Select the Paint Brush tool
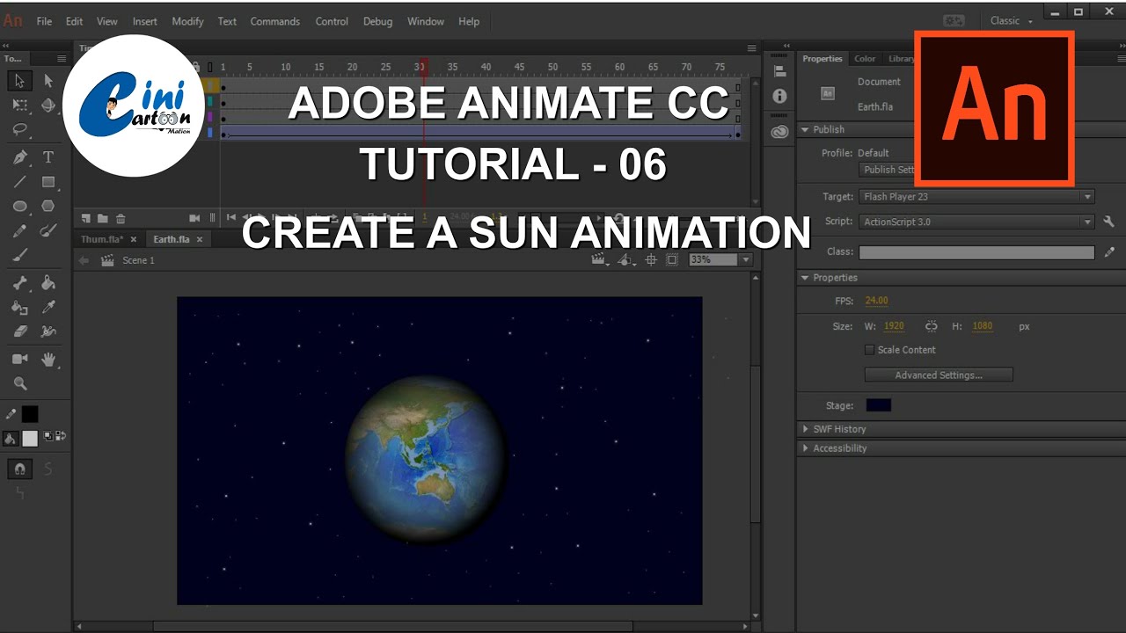This screenshot has height=633, width=1126. click(48, 231)
